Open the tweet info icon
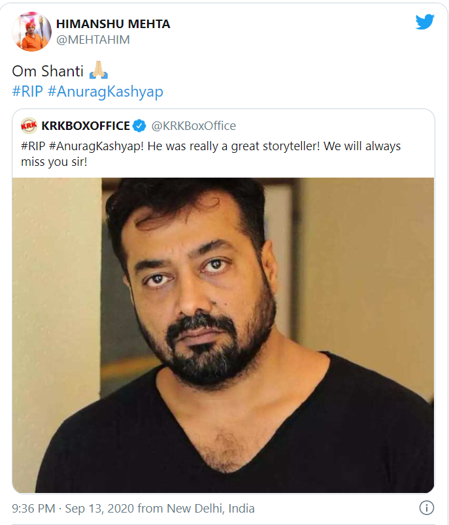Screen dimensions: 449x525 click(x=426, y=508)
